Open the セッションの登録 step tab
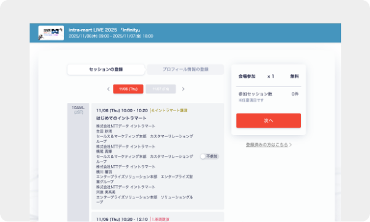370x222 pixels. pyautogui.click(x=106, y=69)
